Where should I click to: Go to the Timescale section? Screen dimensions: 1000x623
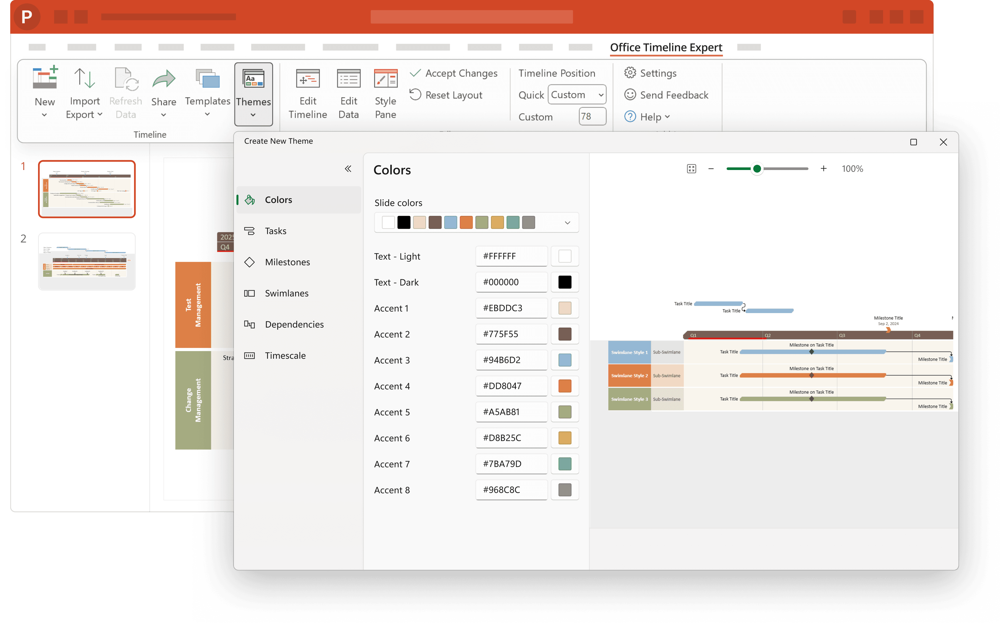[x=285, y=356]
